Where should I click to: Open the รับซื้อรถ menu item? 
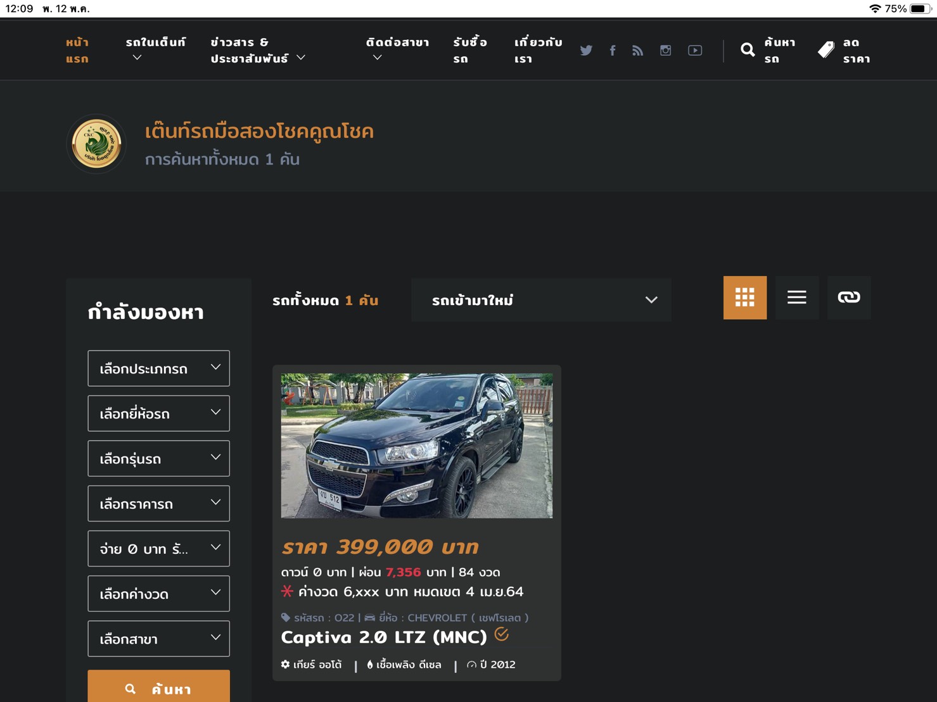[x=470, y=50]
